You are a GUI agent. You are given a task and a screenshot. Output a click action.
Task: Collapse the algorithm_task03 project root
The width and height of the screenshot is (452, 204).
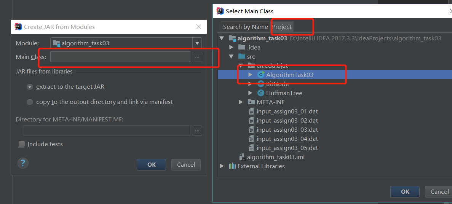coord(222,38)
